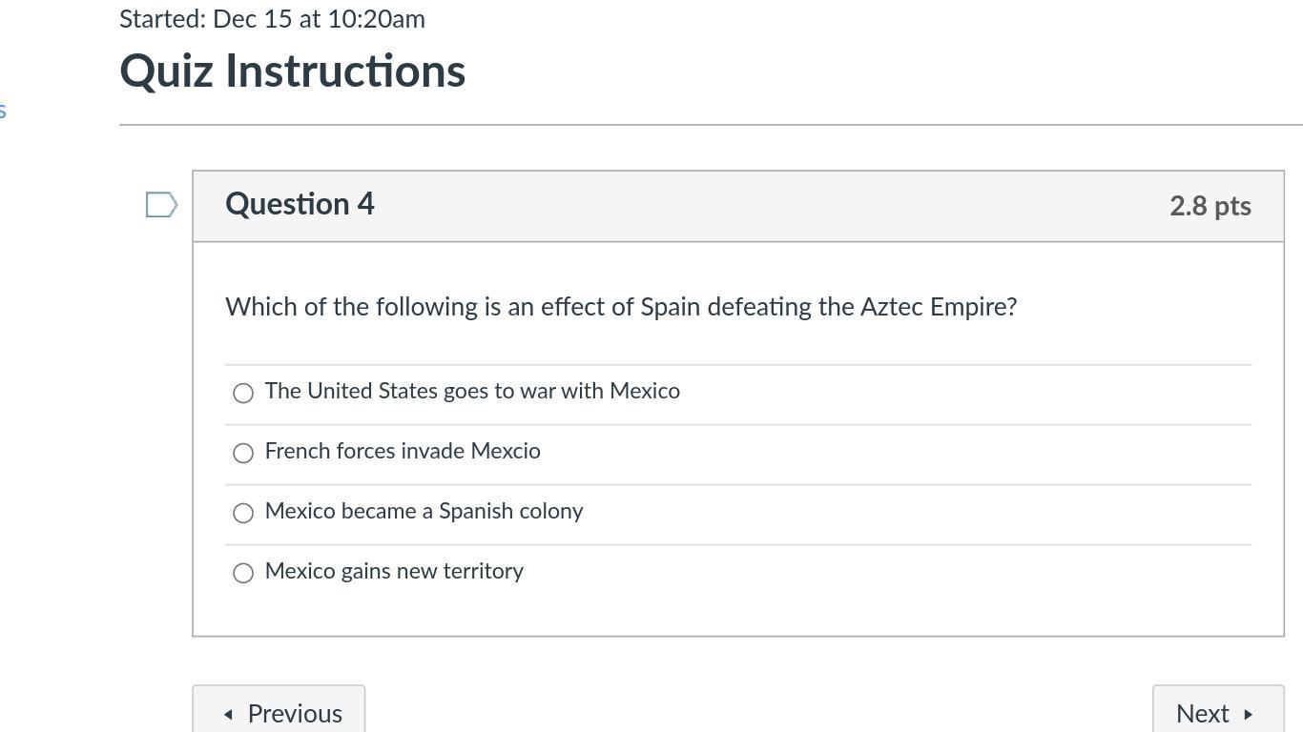Select Mexico became a Spanish colony radio

(243, 513)
